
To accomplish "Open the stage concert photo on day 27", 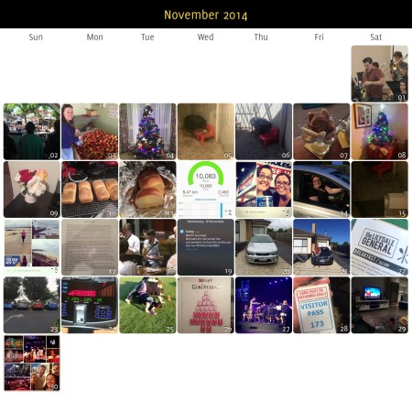I will (x=264, y=305).
